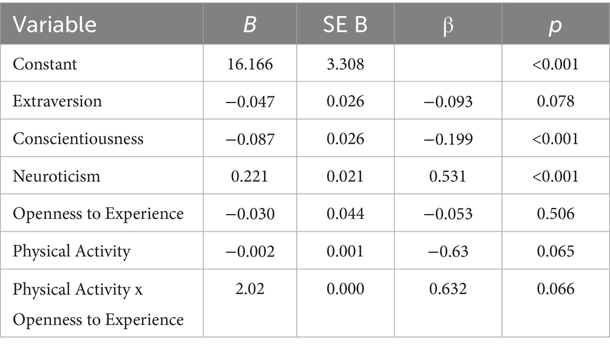Click the Constant B value 16.166

pyautogui.click(x=250, y=63)
